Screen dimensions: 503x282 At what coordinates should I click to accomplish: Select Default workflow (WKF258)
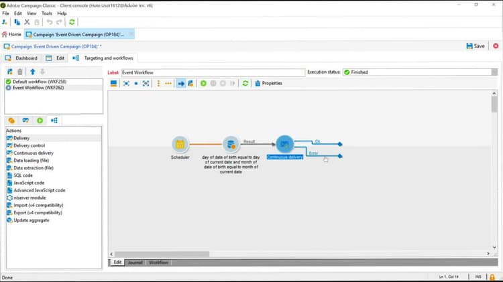(39, 82)
